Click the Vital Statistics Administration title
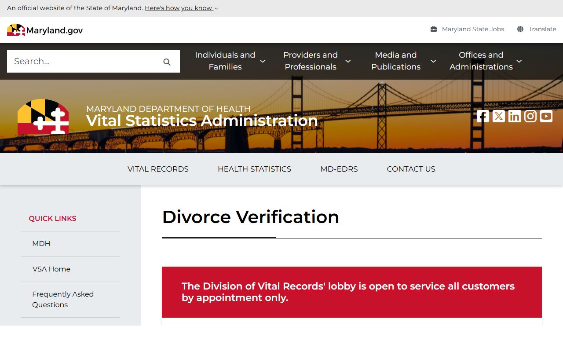The width and height of the screenshot is (563, 352). 202,121
